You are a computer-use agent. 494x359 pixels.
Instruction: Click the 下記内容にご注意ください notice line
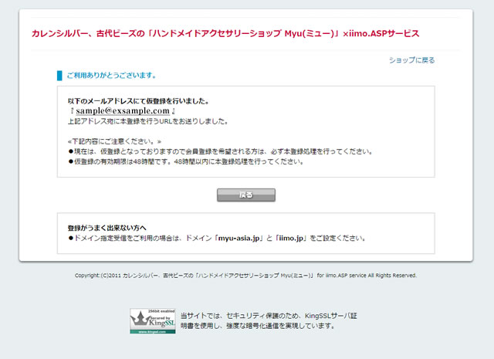pyautogui.click(x=114, y=141)
